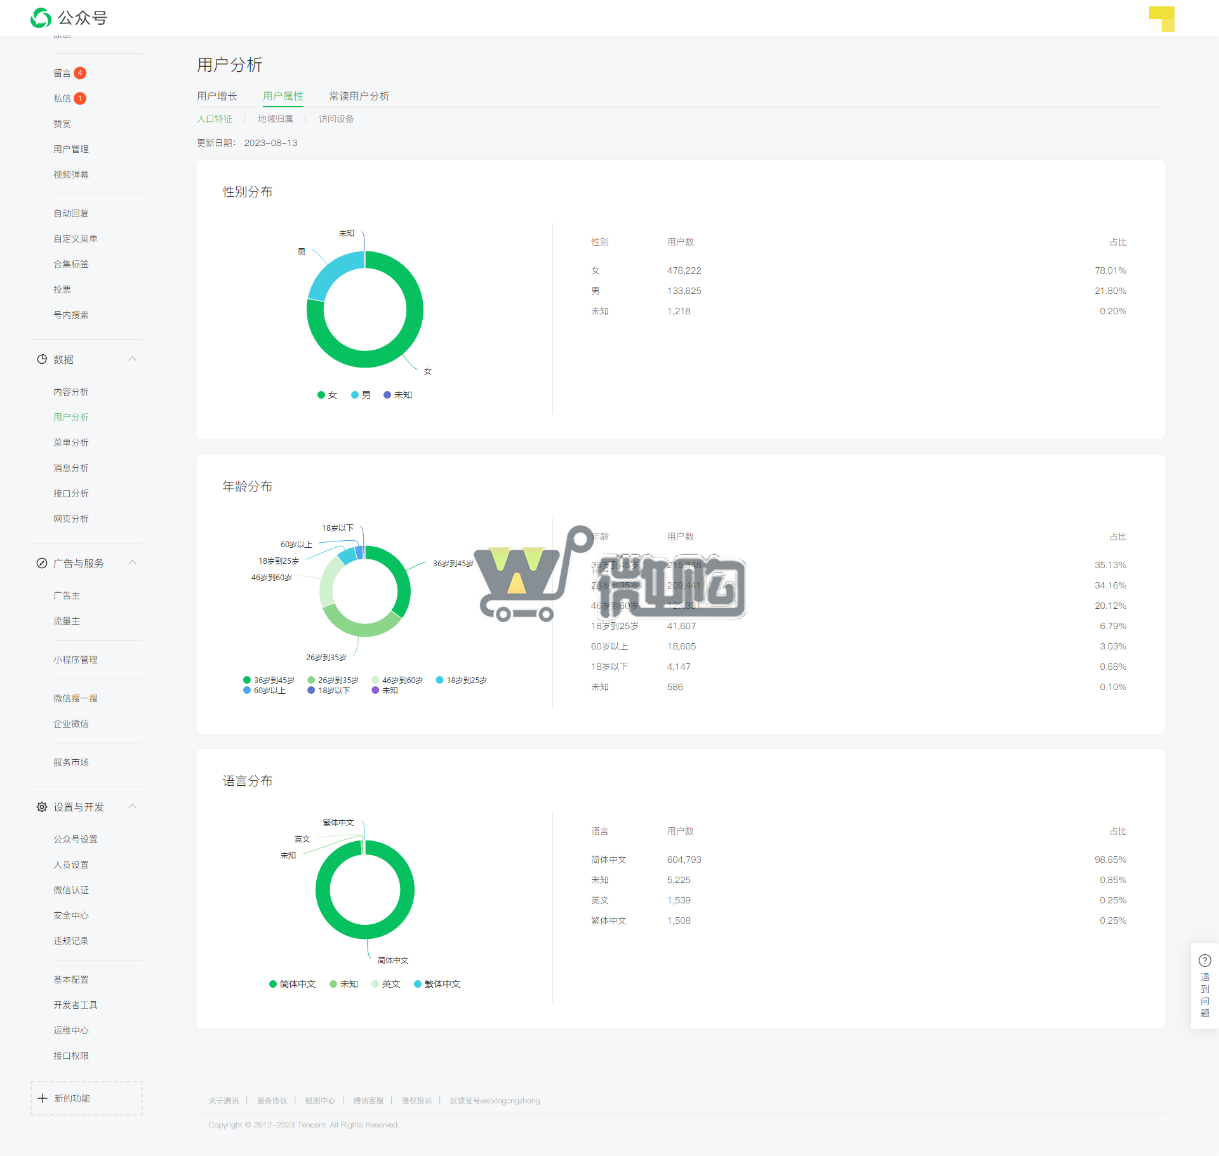This screenshot has height=1156, width=1219.
Task: Open the 遇到问题 help question icon
Action: click(x=1204, y=960)
